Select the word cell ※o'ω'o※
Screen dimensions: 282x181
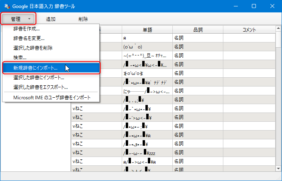tap(147, 73)
